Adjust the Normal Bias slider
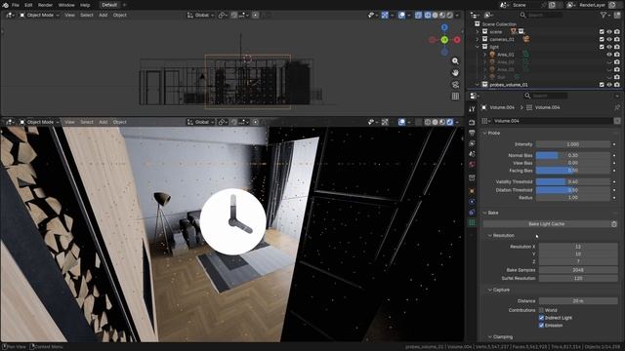This screenshot has height=351, width=625. coord(572,155)
